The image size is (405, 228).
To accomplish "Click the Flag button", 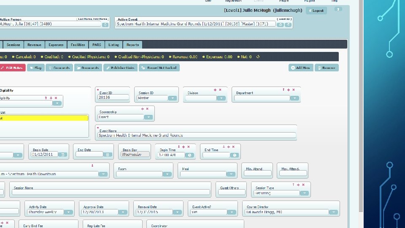I will coord(36,68).
